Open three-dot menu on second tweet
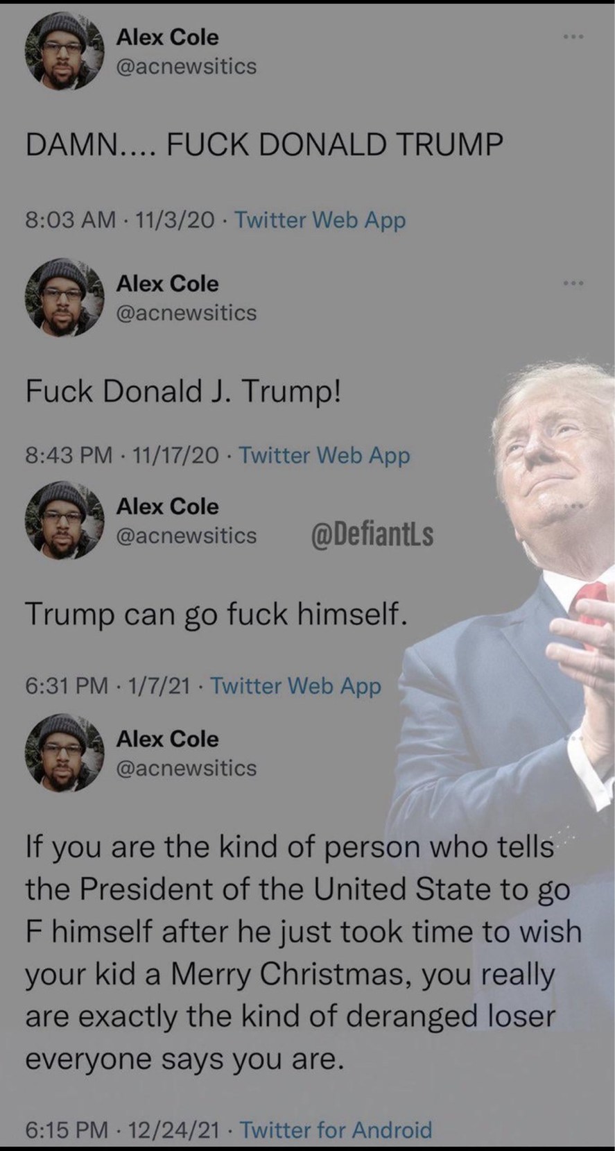 [573, 282]
